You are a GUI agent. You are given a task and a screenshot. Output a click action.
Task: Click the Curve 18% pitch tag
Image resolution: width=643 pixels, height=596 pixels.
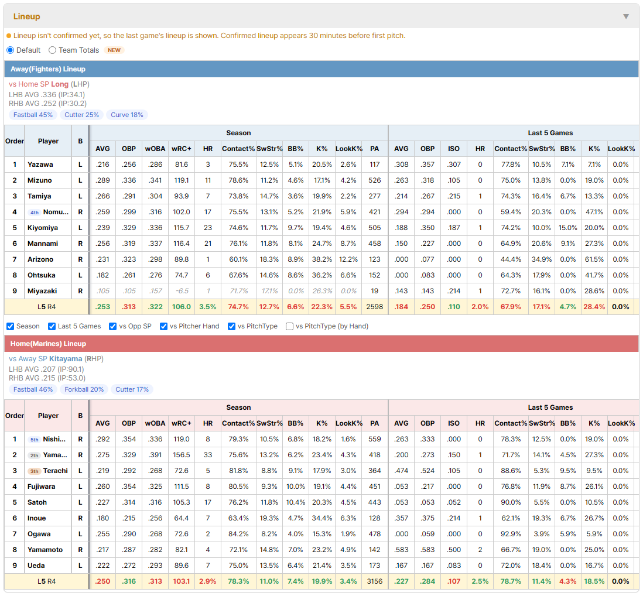pyautogui.click(x=127, y=115)
